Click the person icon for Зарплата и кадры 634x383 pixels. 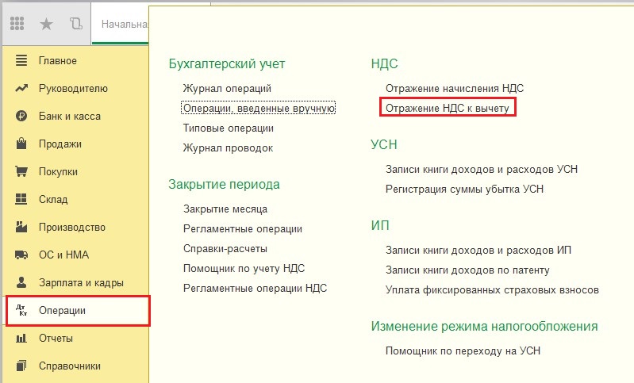pos(21,282)
